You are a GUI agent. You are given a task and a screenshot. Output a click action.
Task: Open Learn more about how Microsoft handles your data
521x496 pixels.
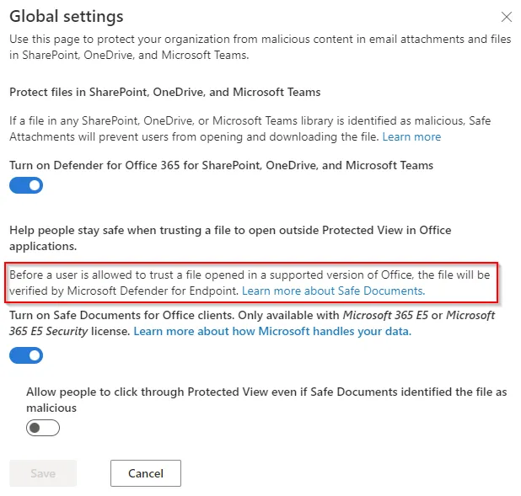coord(272,331)
